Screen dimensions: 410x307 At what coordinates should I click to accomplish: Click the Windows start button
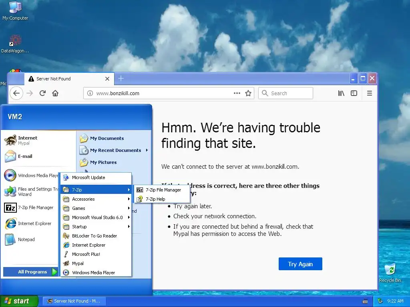(x=19, y=301)
